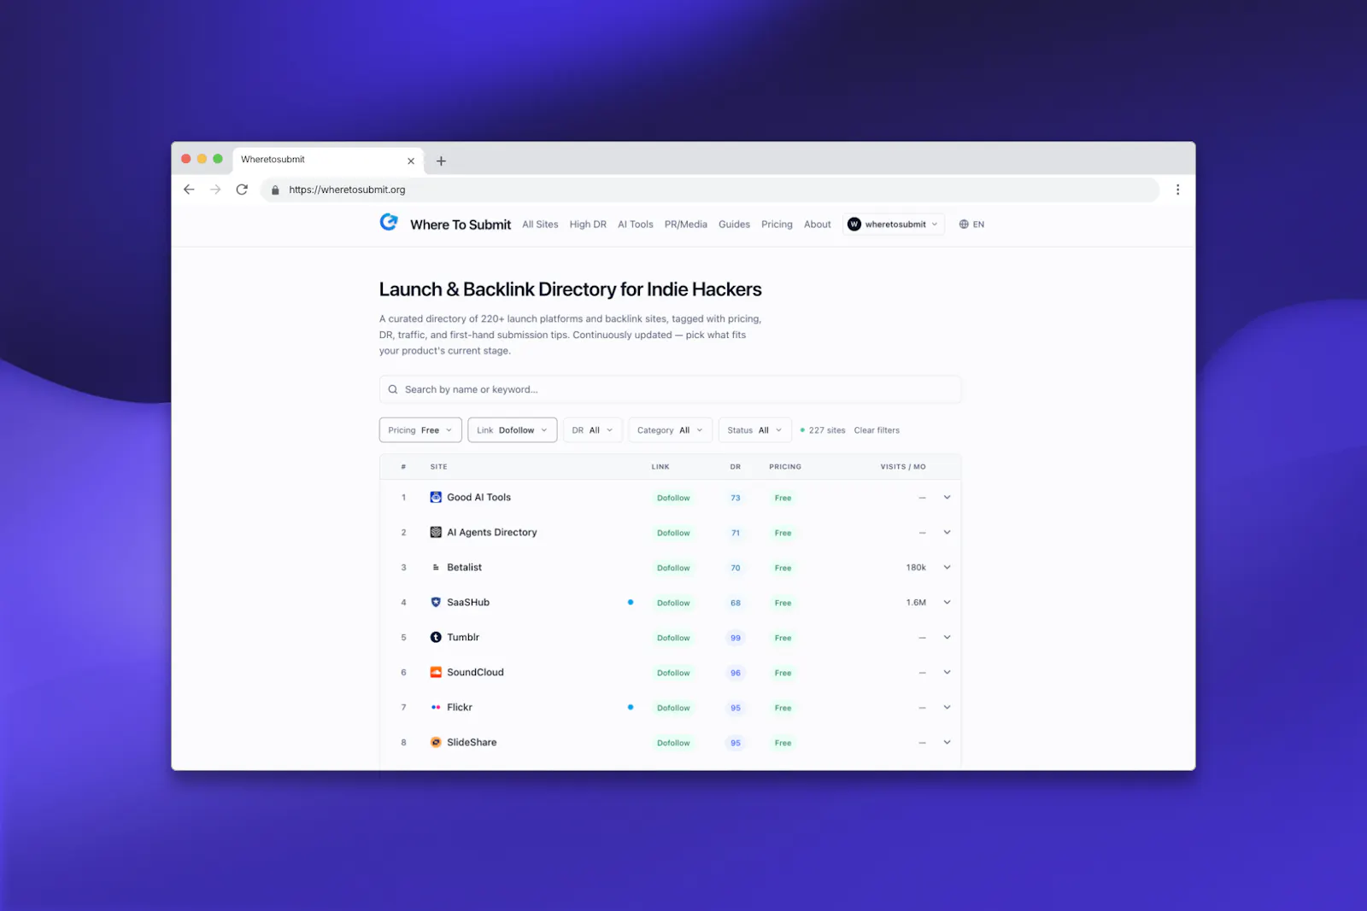Click the Tumblr site icon
This screenshot has height=911, width=1367.
tap(436, 637)
